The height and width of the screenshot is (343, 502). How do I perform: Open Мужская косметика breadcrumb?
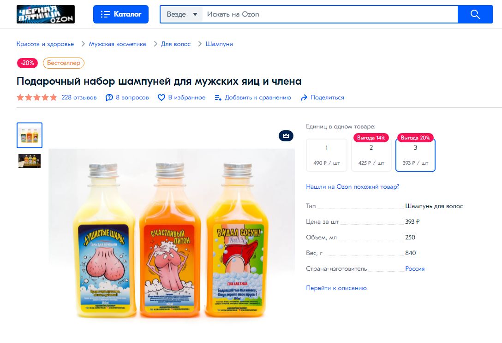117,44
